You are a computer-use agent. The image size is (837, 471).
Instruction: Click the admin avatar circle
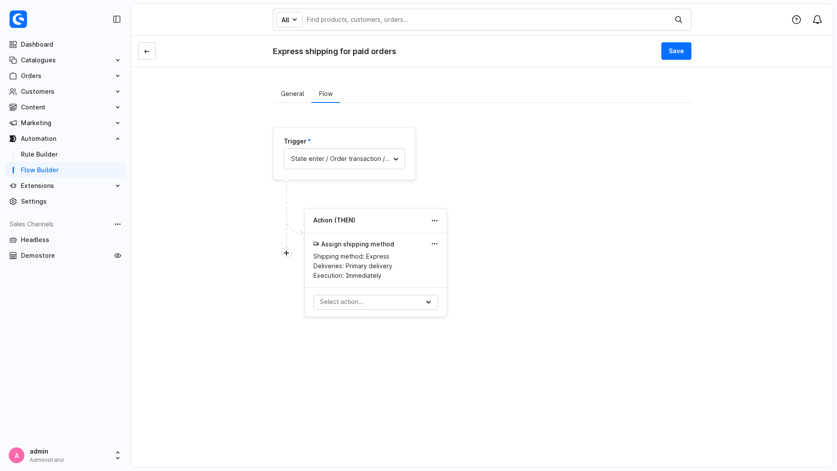tap(17, 455)
